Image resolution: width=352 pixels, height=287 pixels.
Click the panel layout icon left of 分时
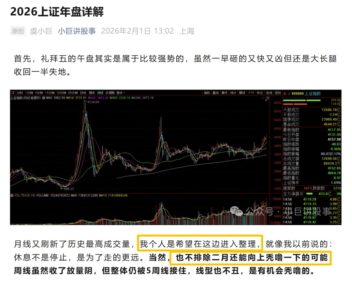point(13,93)
